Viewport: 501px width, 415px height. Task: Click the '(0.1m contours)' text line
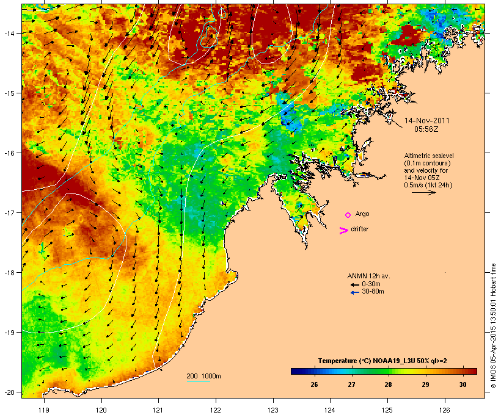click(427, 163)
